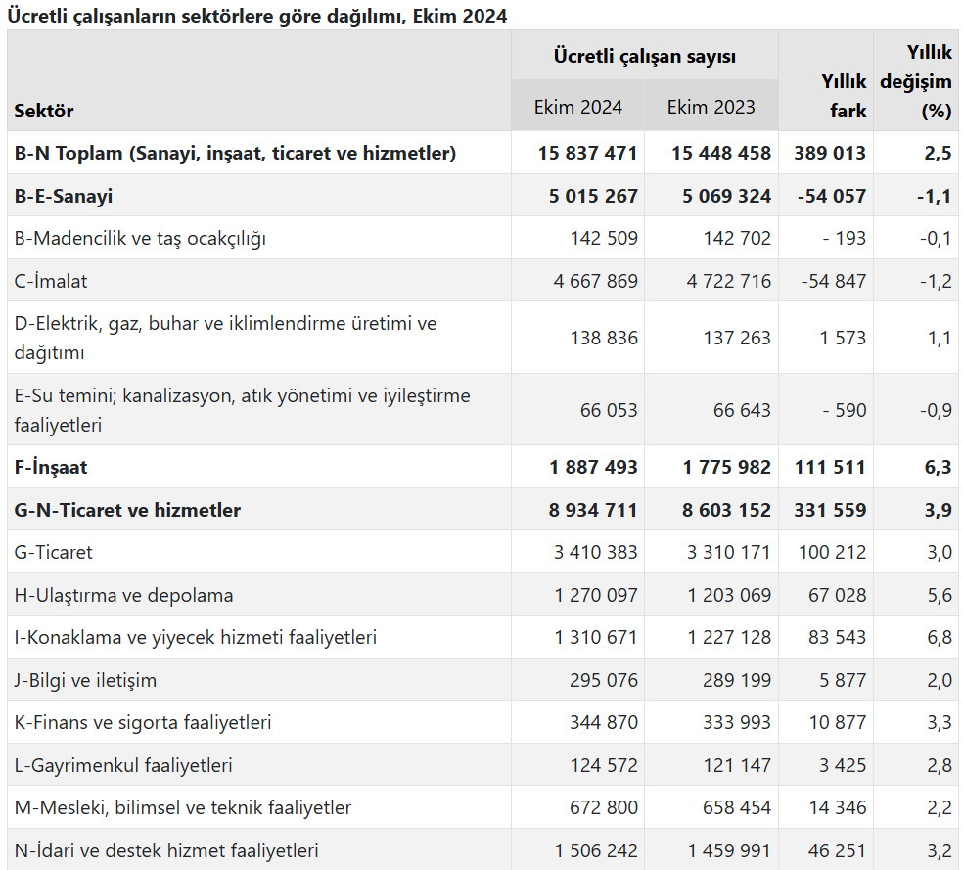Click the B-E-Sanayi row label
963x870 pixels.
click(64, 196)
